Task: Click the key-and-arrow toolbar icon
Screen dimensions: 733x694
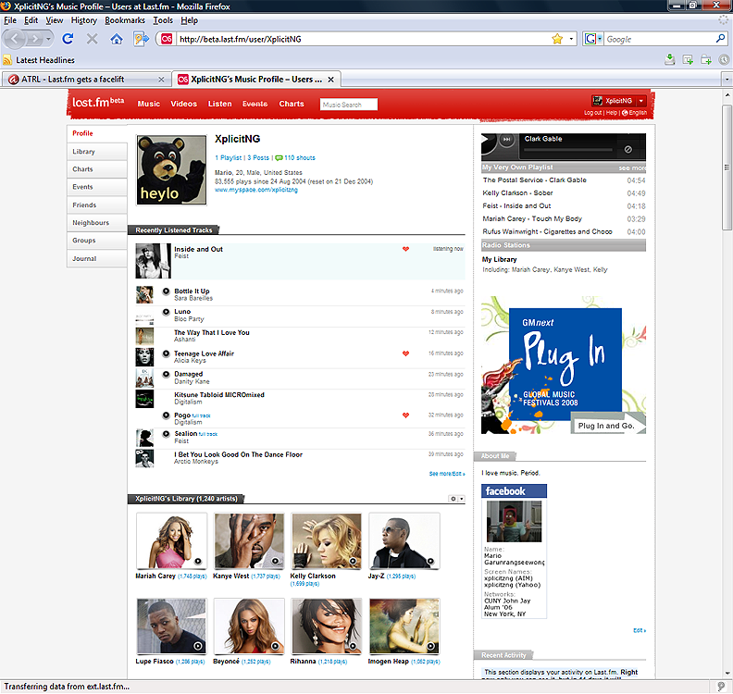Action: [x=142, y=39]
